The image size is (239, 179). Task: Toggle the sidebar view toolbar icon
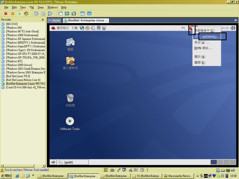click(60, 13)
